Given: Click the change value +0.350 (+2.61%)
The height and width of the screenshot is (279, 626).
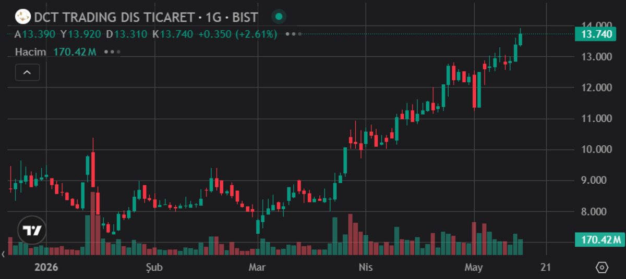Looking at the screenshot, I should tap(237, 34).
